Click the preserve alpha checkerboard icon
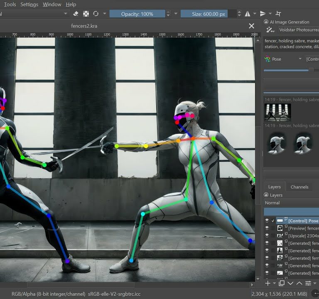Screen dimensions: 319x299 pyautogui.click(x=86, y=14)
